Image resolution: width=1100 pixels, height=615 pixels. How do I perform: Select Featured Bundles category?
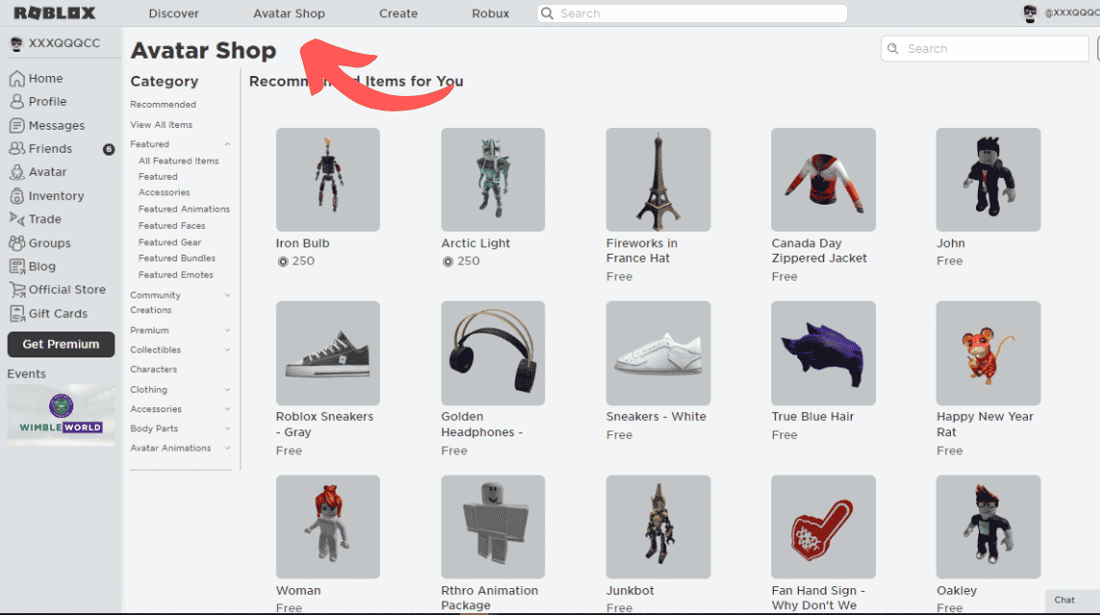pos(177,258)
